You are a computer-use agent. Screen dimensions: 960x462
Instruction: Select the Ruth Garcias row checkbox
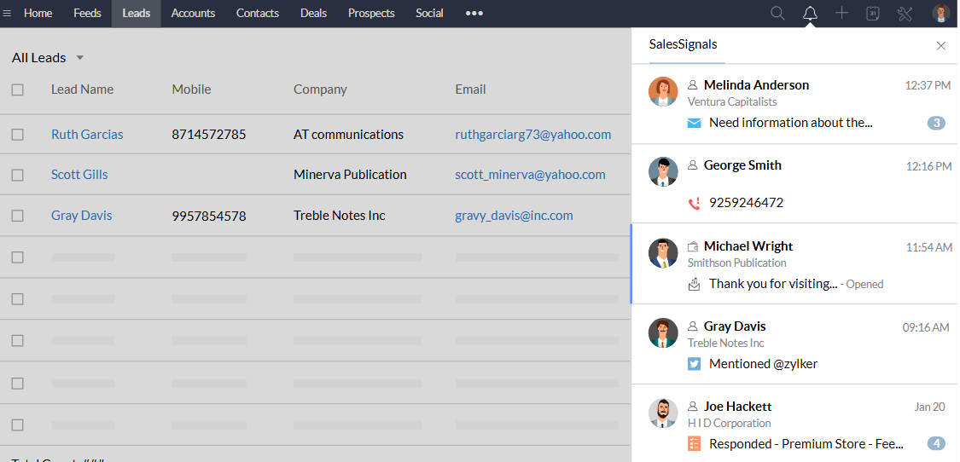click(18, 135)
